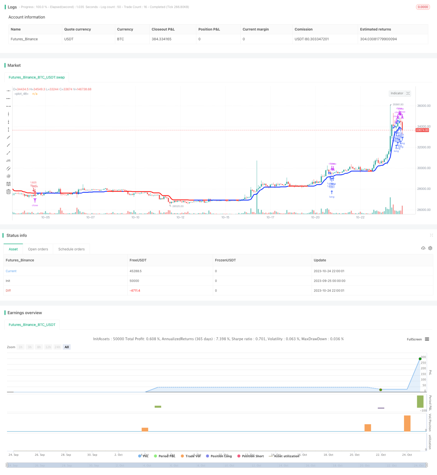This screenshot has width=437, height=475.
Task: Set chart zoom to 3h
Action: pyautogui.click(x=30, y=347)
